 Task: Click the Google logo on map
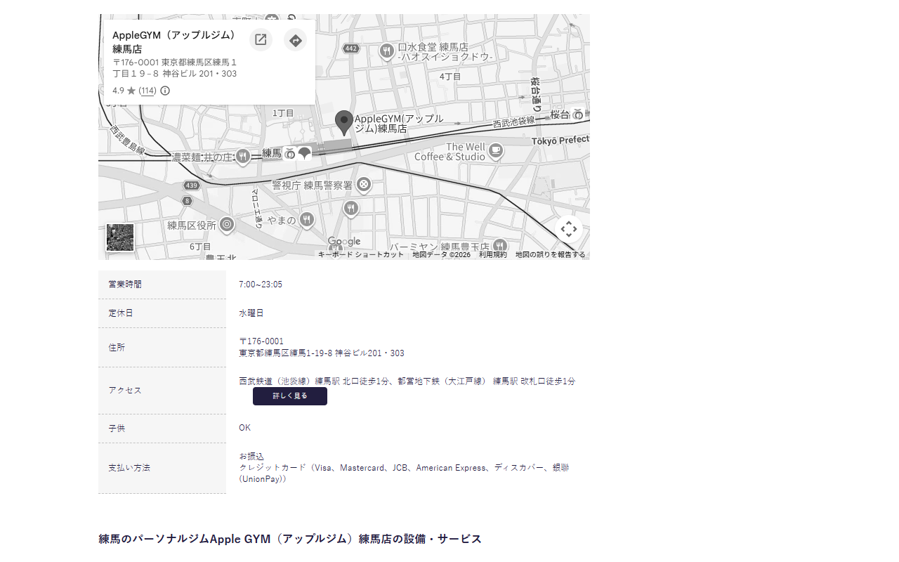(344, 242)
